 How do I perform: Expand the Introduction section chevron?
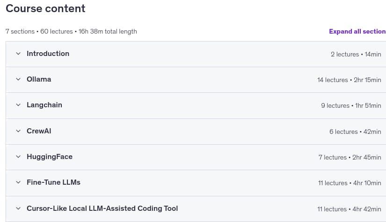[x=18, y=54]
